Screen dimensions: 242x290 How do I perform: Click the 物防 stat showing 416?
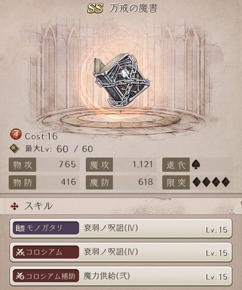click(44, 182)
